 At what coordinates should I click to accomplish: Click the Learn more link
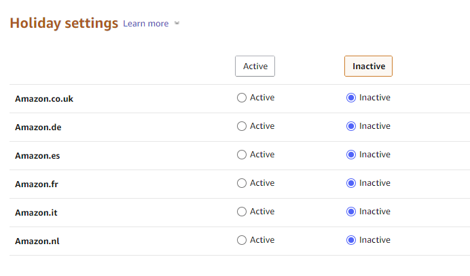coord(145,24)
